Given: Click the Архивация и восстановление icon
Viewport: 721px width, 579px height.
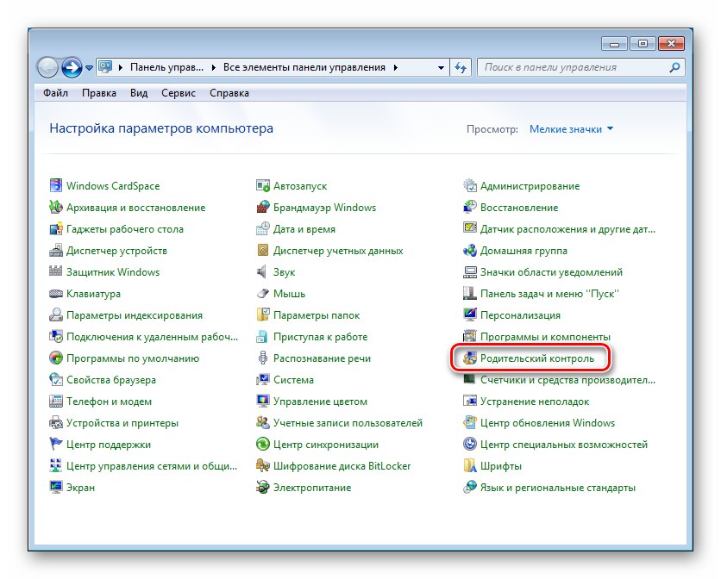Looking at the screenshot, I should pyautogui.click(x=56, y=208).
